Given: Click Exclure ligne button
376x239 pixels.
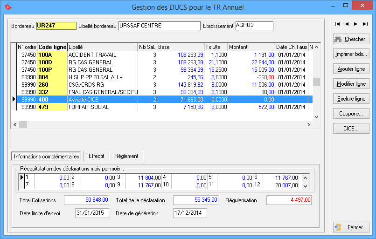Looking at the screenshot, I should [351, 99].
